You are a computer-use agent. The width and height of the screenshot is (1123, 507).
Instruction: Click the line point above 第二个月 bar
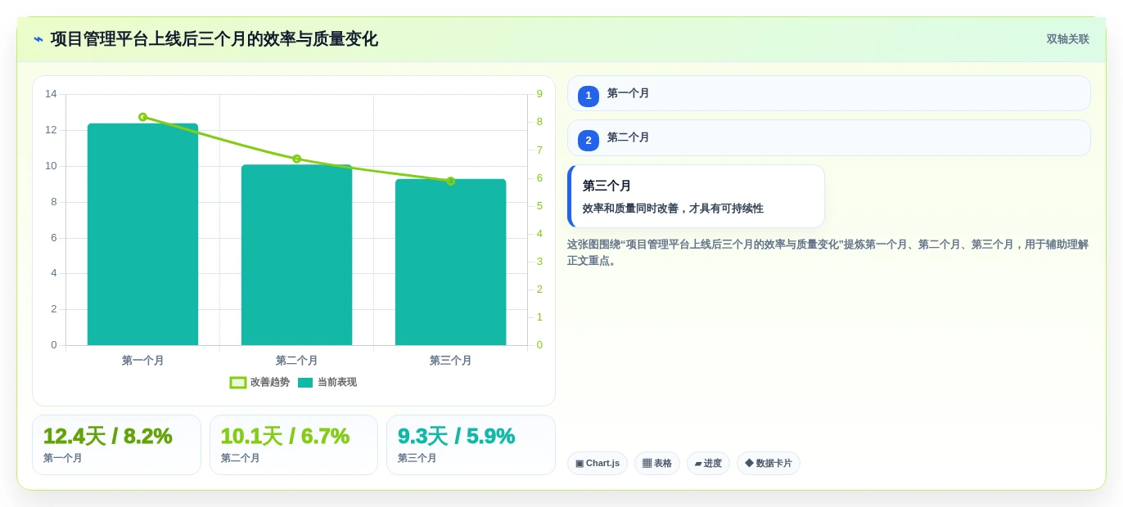[296, 159]
